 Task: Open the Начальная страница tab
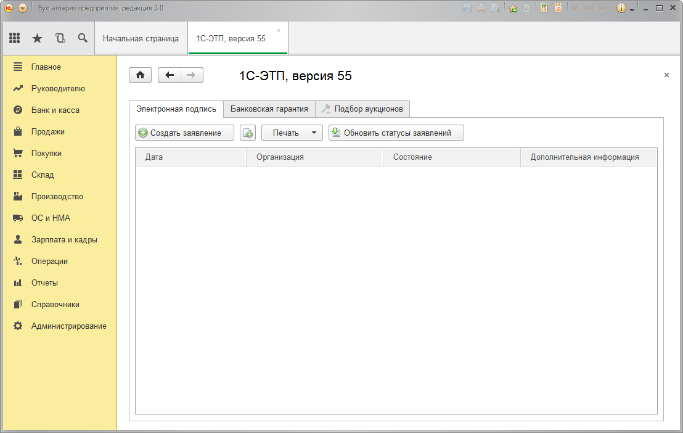coord(141,38)
